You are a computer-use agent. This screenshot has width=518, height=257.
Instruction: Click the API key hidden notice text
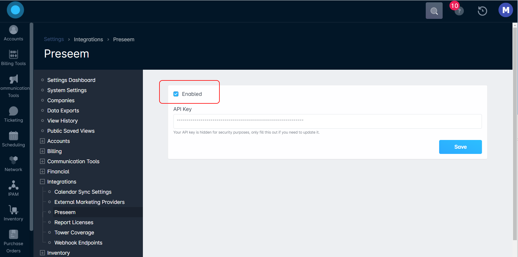pos(246,132)
